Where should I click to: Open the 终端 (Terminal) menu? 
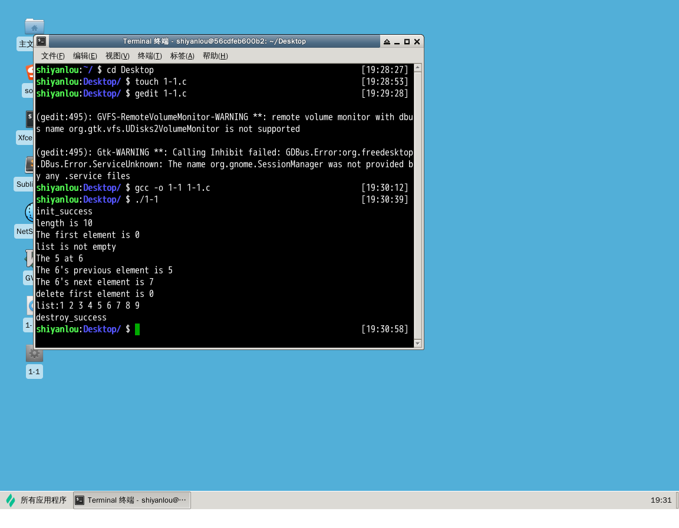point(150,56)
